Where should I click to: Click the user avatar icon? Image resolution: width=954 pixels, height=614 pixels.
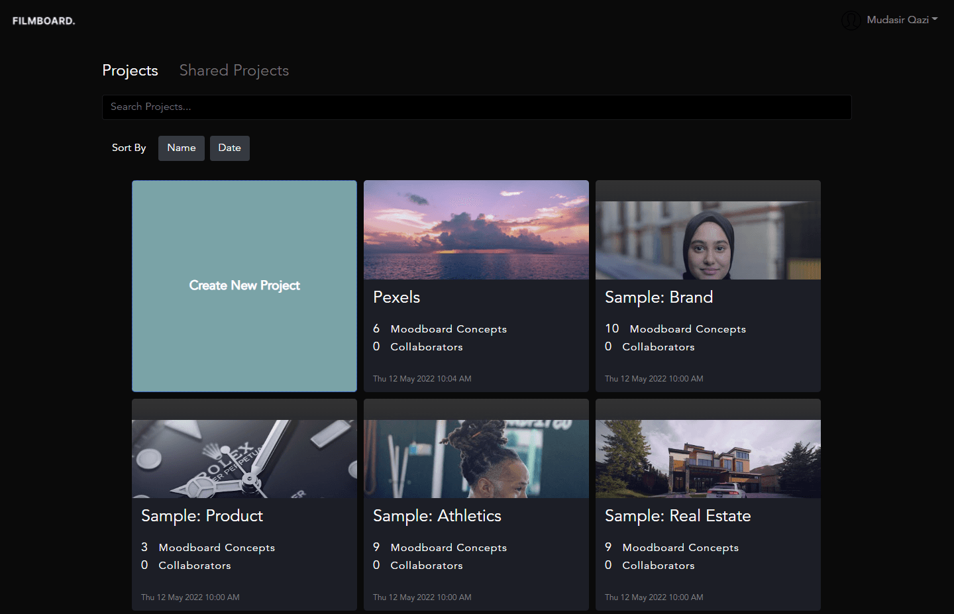(851, 20)
